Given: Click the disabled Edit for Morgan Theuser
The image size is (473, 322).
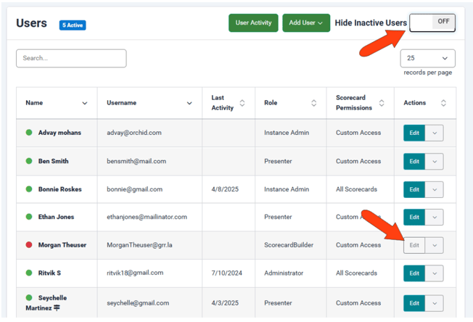Looking at the screenshot, I should 414,245.
